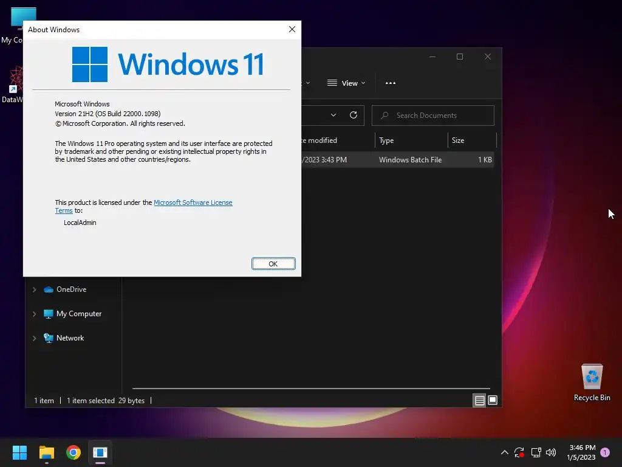The width and height of the screenshot is (622, 467).
Task: Refresh the folder with the refresh icon
Action: (354, 115)
